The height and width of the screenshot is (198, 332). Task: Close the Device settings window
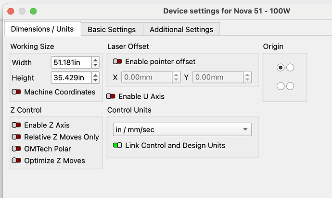click(11, 11)
